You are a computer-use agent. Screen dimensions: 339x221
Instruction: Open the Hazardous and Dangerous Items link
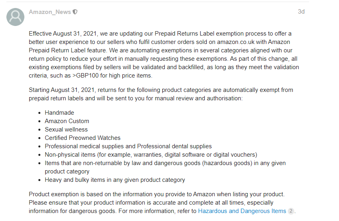(x=242, y=211)
